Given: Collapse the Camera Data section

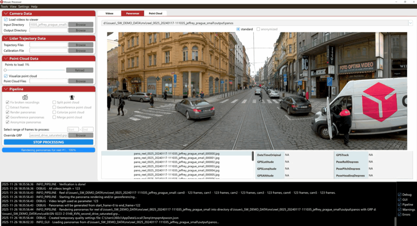Looking at the screenshot, I should [6, 13].
